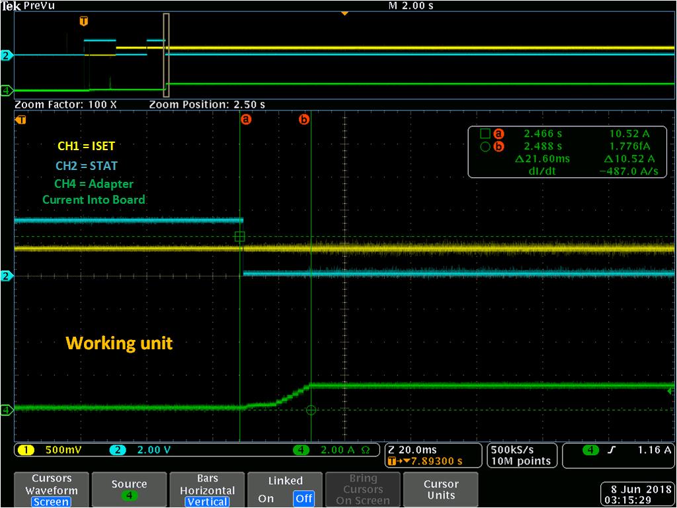Click the trigger source channel 4 badge
677x508 pixels.
pyautogui.click(x=590, y=450)
